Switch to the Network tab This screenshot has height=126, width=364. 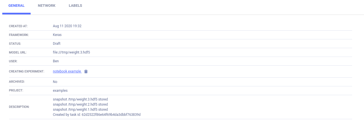click(47, 6)
